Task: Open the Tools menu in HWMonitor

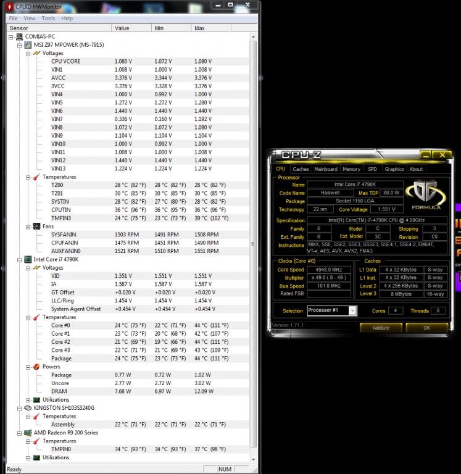Action: pyautogui.click(x=48, y=19)
